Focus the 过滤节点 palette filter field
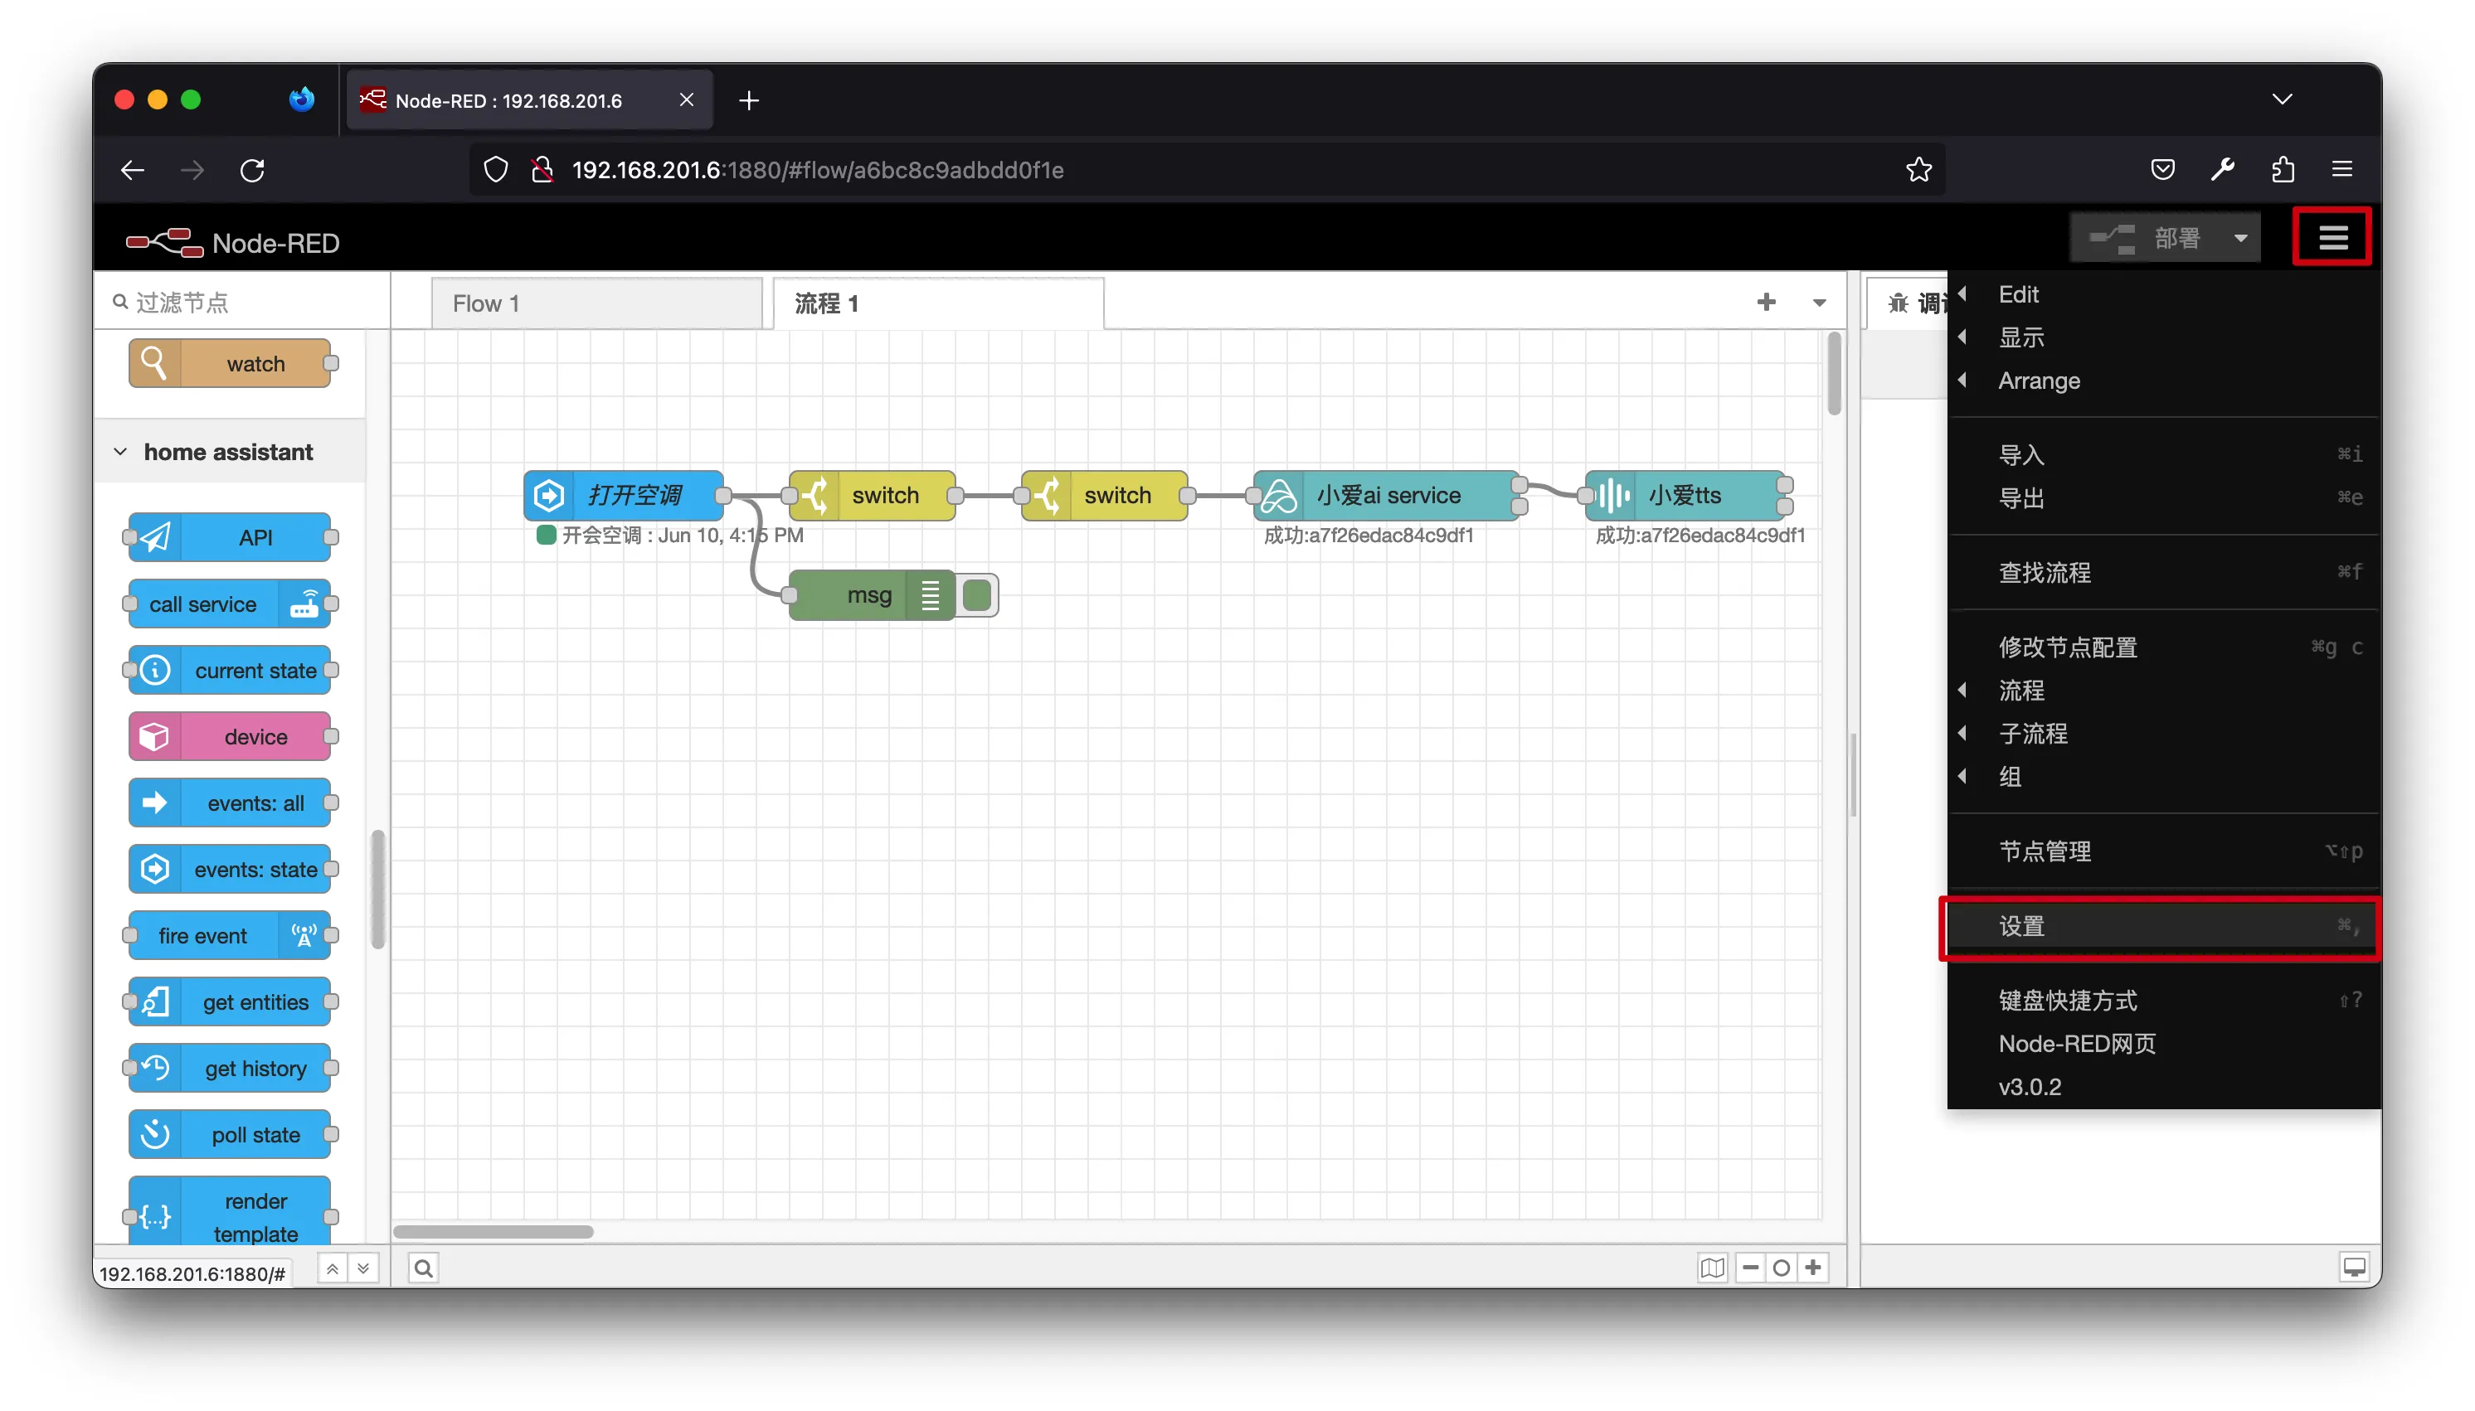2475x1411 pixels. pyautogui.click(x=242, y=303)
